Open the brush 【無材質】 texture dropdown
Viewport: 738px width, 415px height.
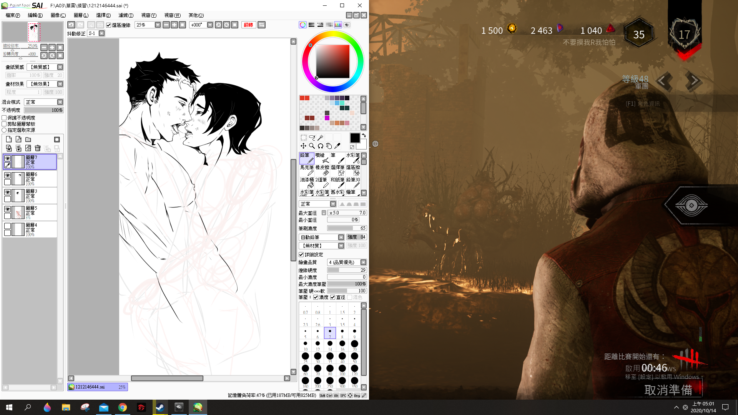341,246
